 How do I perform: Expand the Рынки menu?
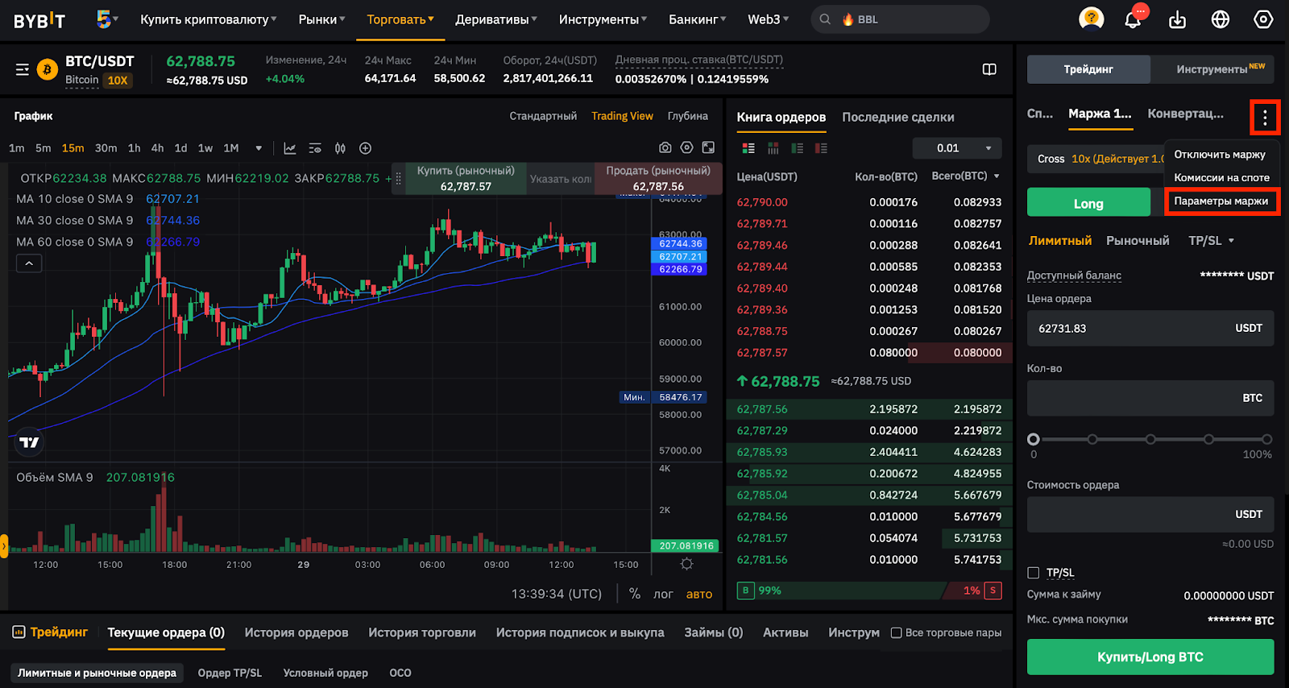(x=321, y=19)
